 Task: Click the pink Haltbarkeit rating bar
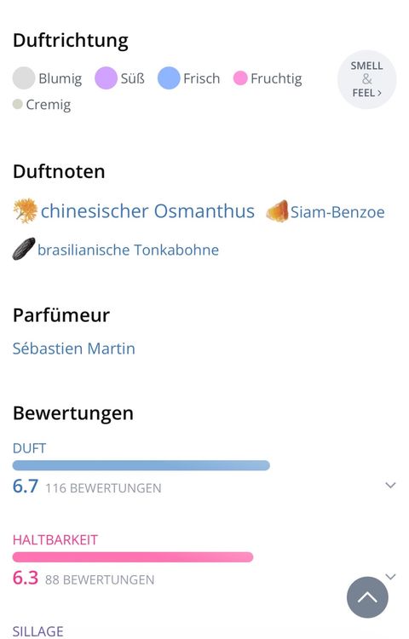(x=133, y=556)
